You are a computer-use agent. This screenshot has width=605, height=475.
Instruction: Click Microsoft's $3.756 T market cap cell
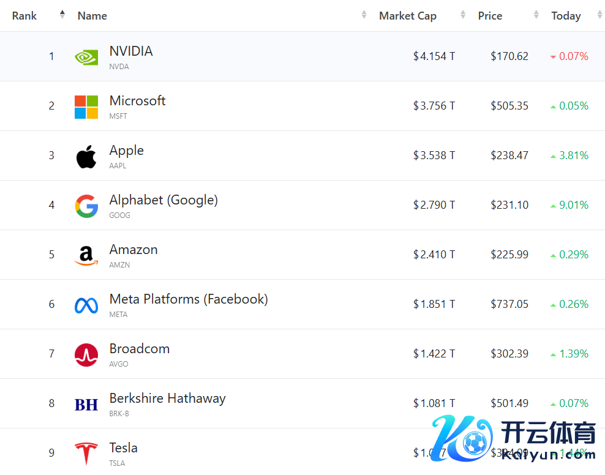(x=434, y=106)
